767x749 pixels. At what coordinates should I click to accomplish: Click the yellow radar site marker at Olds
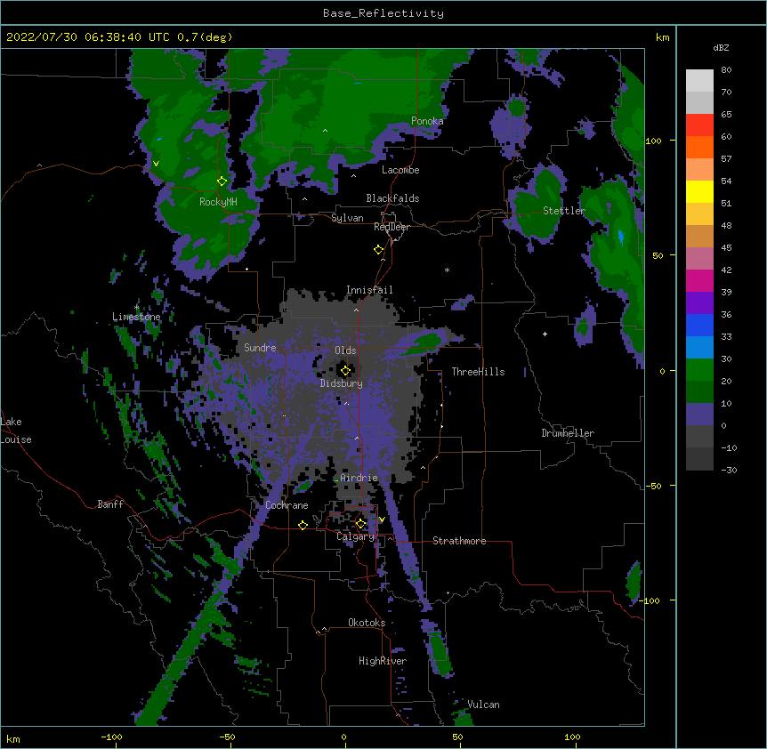point(346,371)
